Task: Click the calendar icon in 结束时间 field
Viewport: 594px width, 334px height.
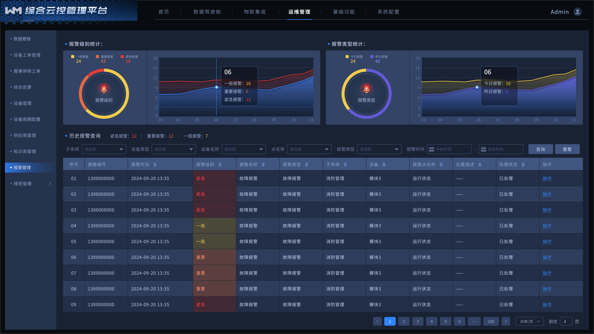Action: (x=484, y=149)
